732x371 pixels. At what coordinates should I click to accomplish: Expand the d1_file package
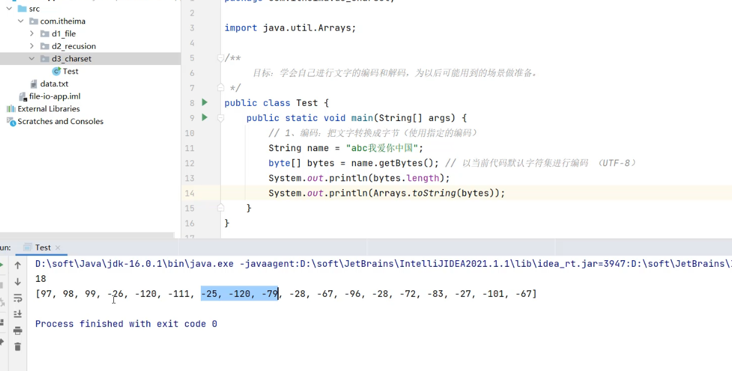(31, 34)
